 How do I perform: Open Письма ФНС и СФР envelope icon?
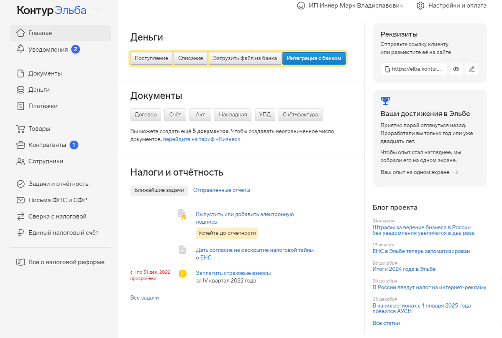[x=20, y=200]
